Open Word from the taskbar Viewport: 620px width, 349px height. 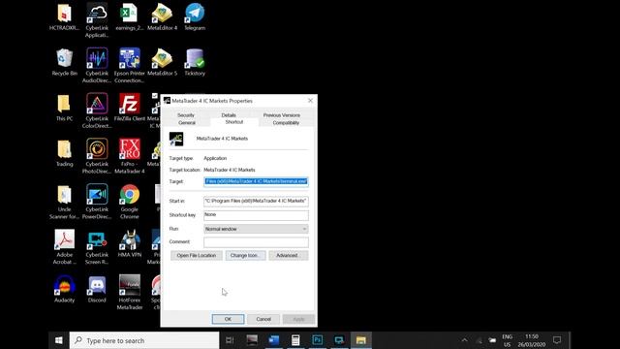coord(273,340)
